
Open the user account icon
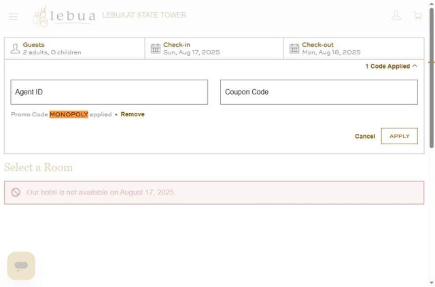click(x=396, y=15)
